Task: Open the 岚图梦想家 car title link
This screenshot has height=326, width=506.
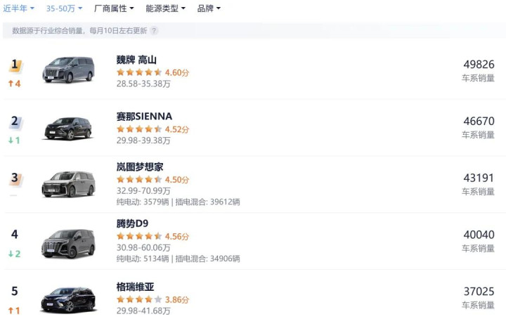Action: tap(140, 167)
